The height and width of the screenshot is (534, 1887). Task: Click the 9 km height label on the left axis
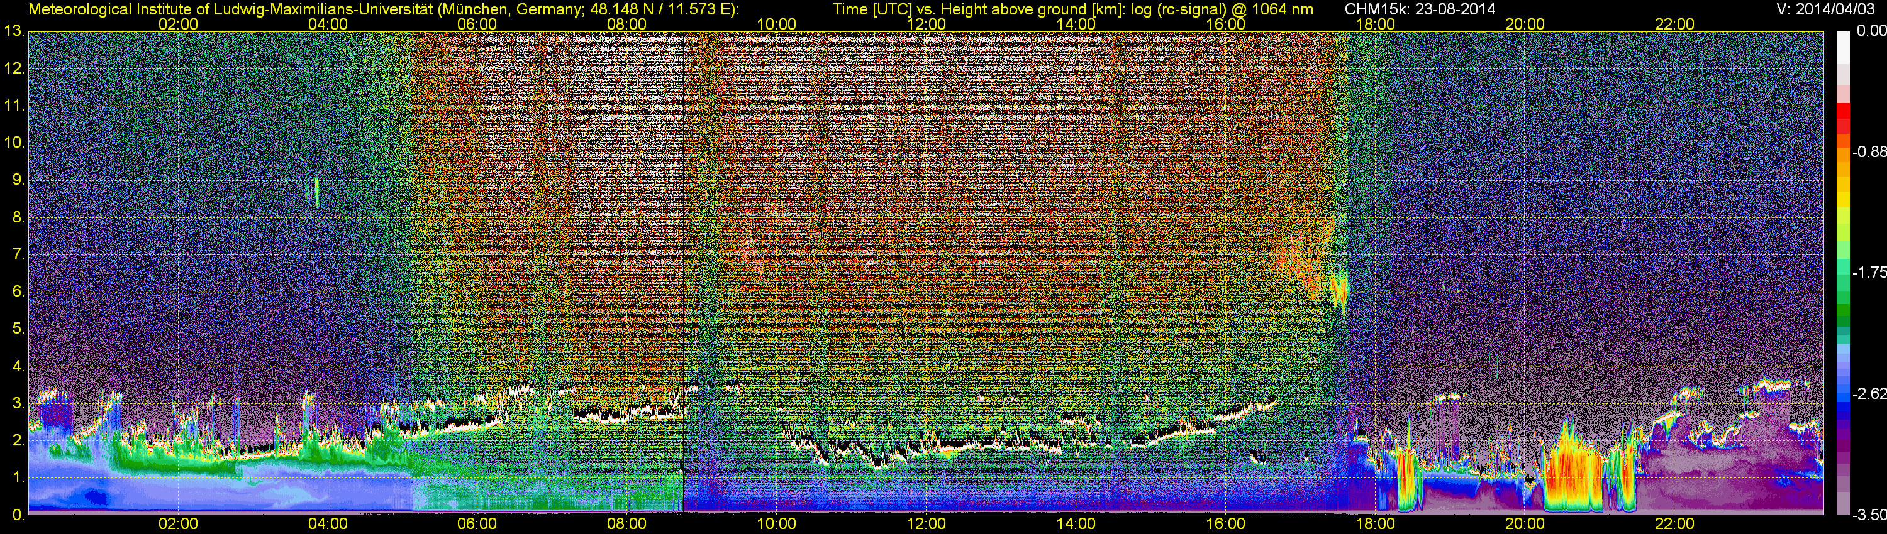(x=17, y=180)
